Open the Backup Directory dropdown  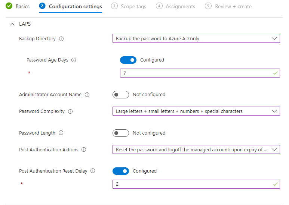(x=196, y=38)
